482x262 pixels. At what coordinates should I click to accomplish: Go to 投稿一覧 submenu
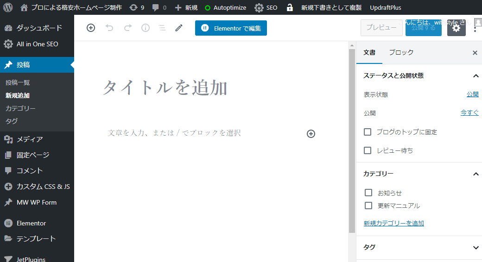18,82
